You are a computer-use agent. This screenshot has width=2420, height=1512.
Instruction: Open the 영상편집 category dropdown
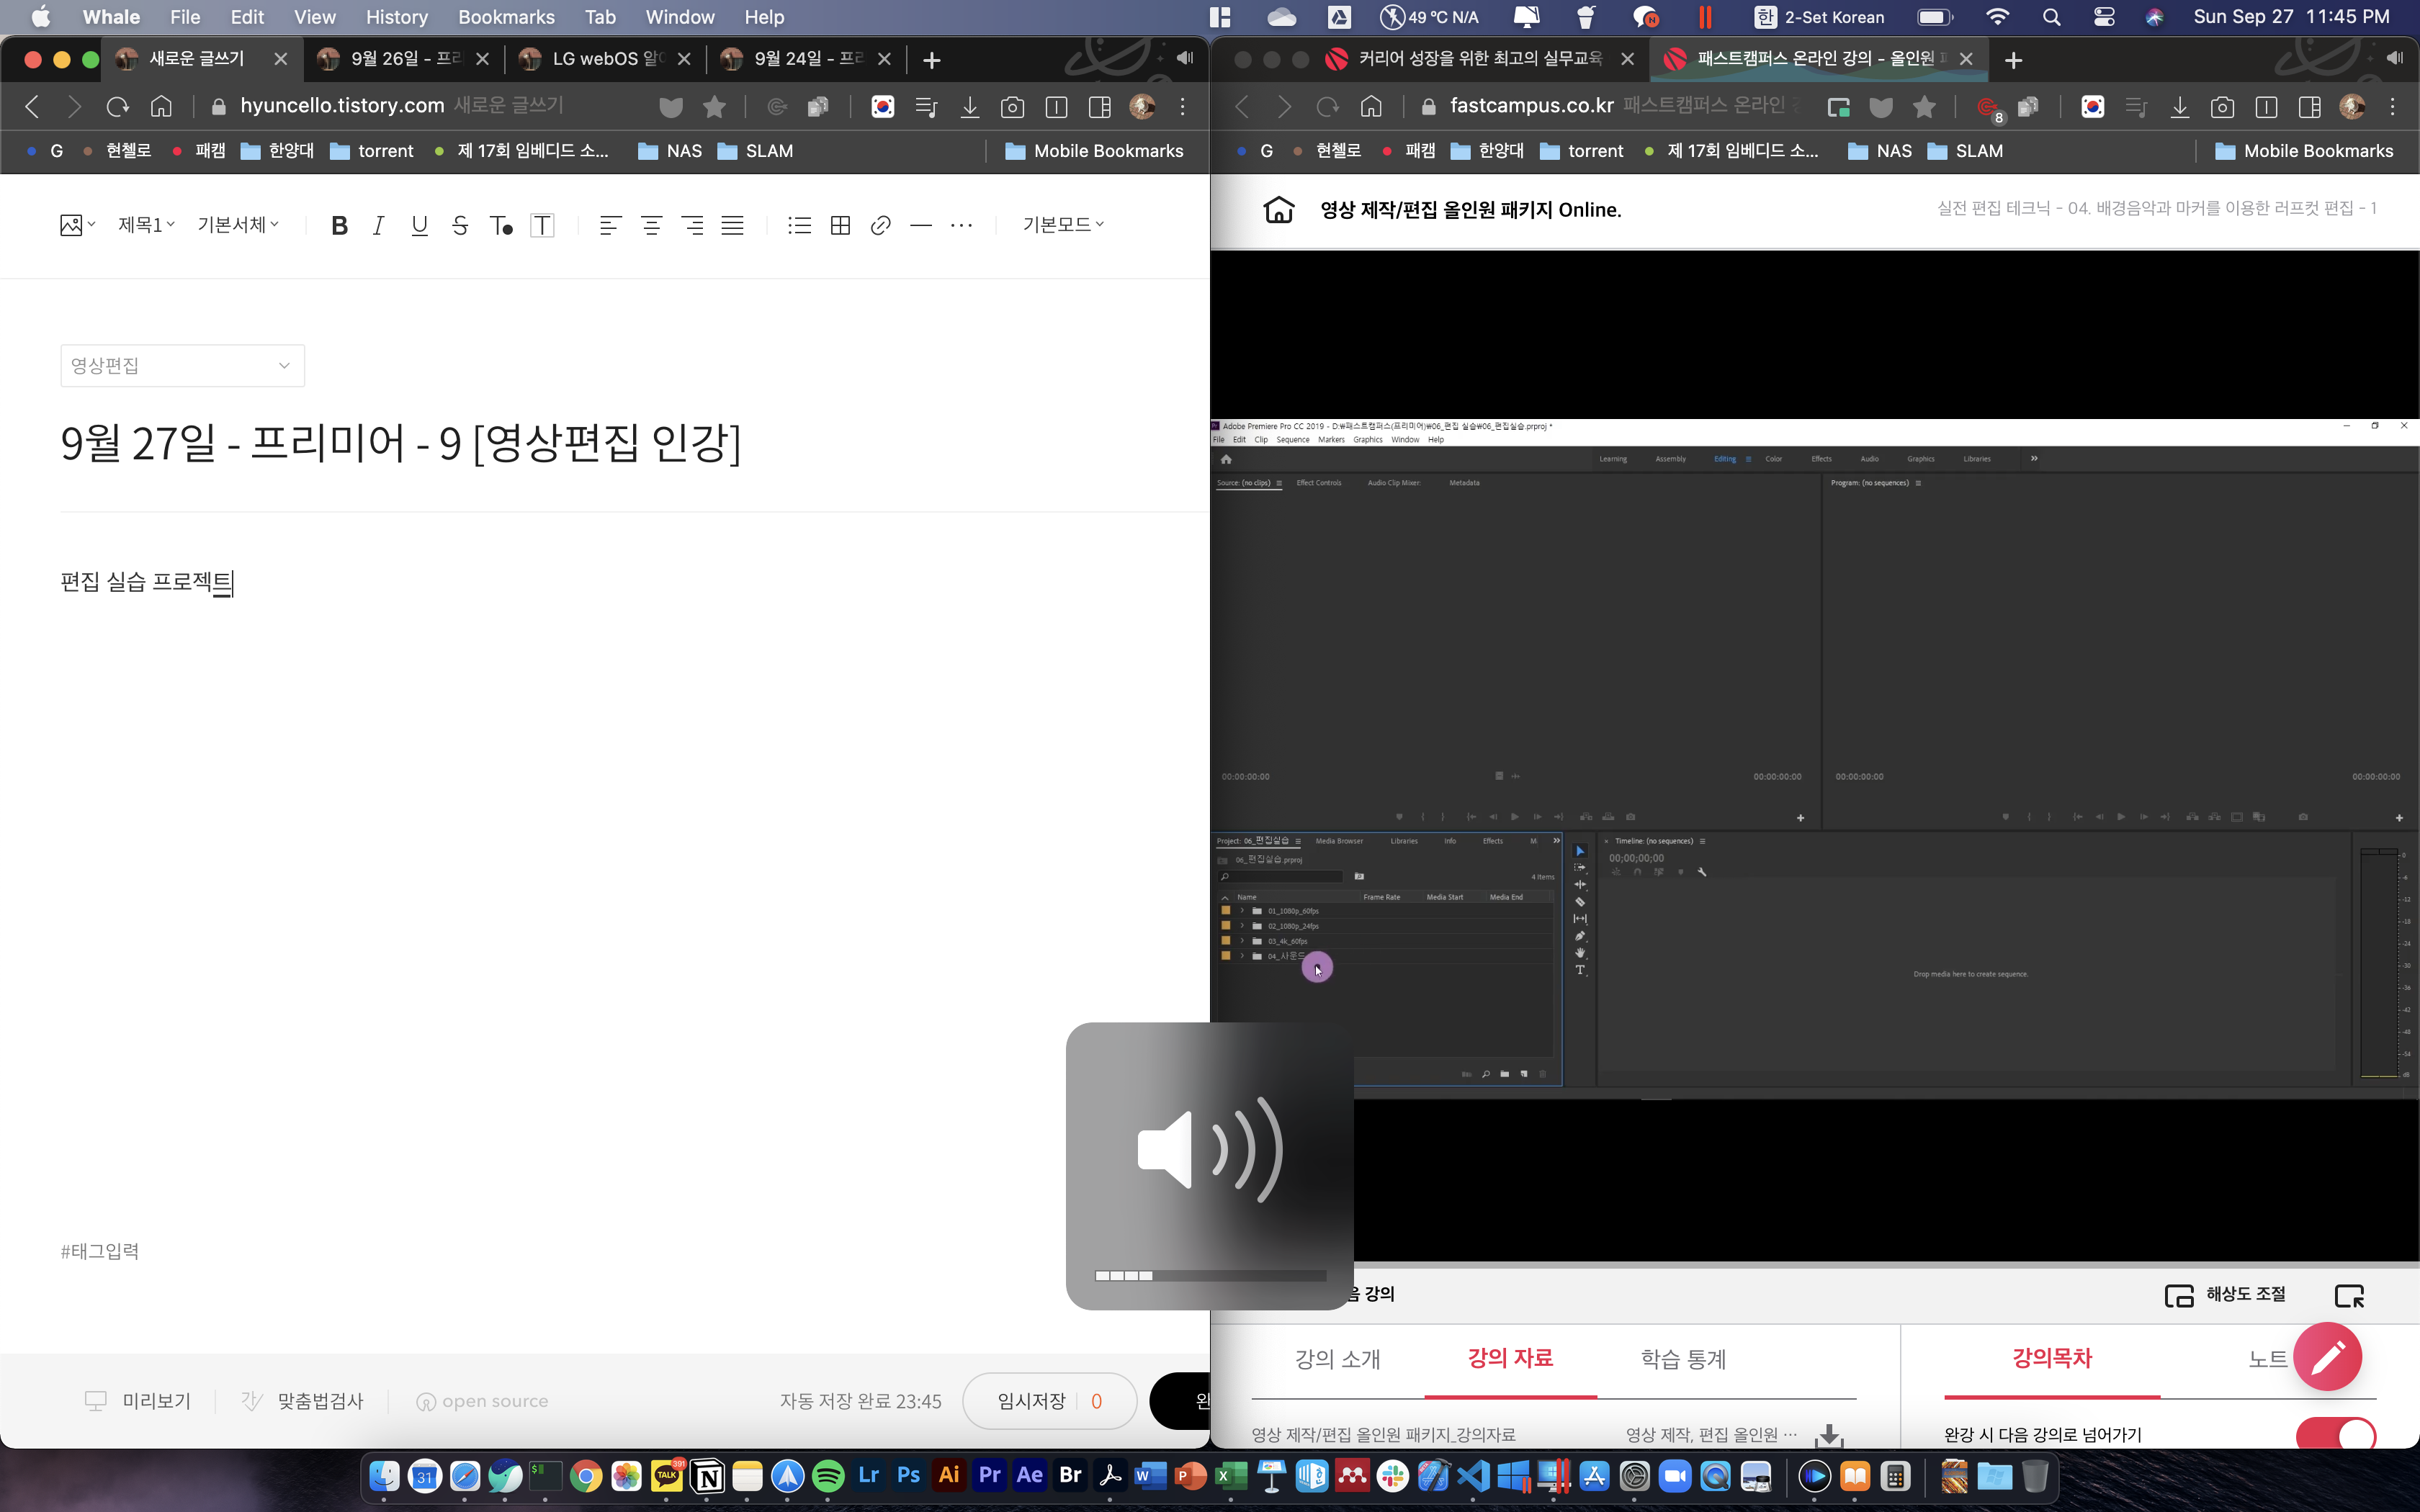coord(182,365)
